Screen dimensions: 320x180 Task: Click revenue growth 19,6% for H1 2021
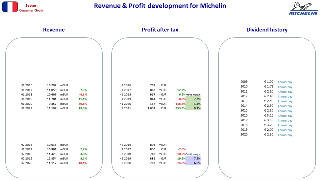coord(83,108)
